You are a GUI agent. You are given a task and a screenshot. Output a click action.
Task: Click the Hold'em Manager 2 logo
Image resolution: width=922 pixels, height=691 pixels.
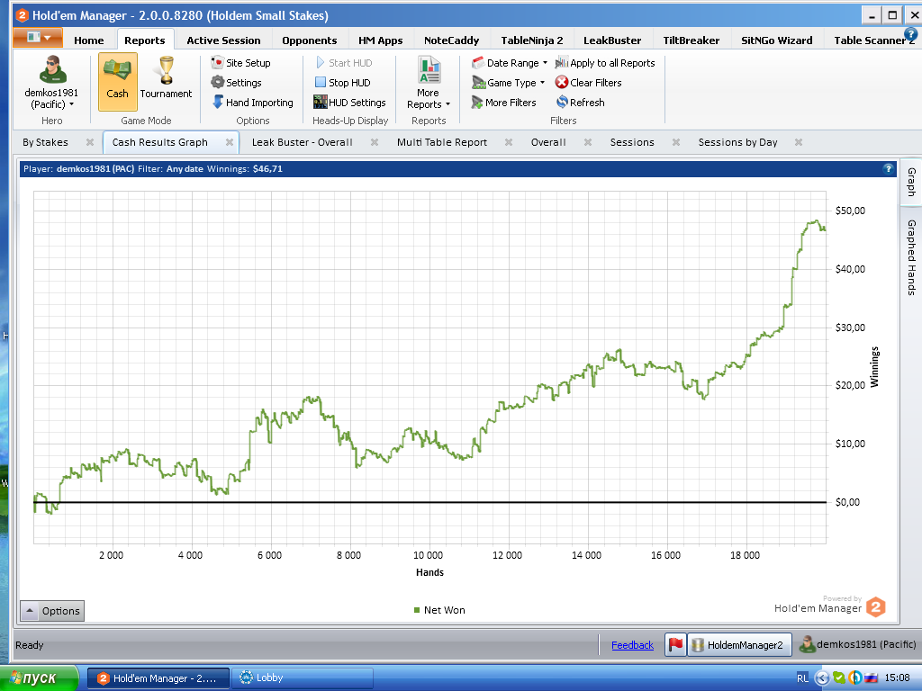click(875, 607)
